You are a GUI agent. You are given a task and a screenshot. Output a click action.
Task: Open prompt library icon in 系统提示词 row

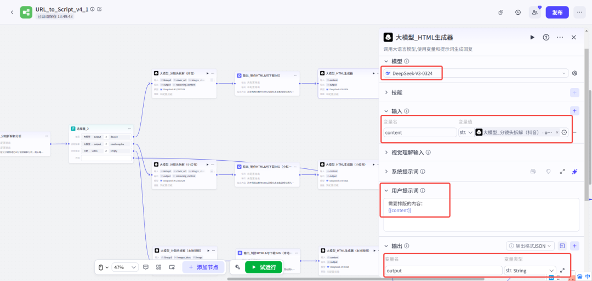coord(533,171)
